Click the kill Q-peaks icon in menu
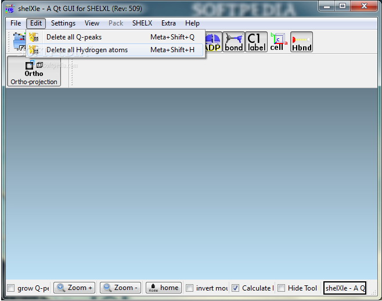This screenshot has height=301, width=382. [x=34, y=37]
